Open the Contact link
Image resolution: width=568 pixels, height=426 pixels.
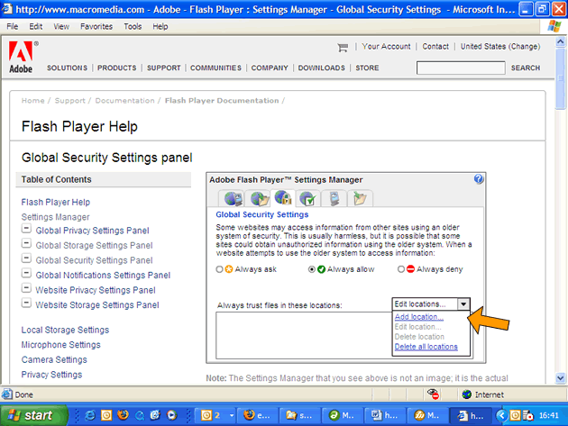(435, 46)
